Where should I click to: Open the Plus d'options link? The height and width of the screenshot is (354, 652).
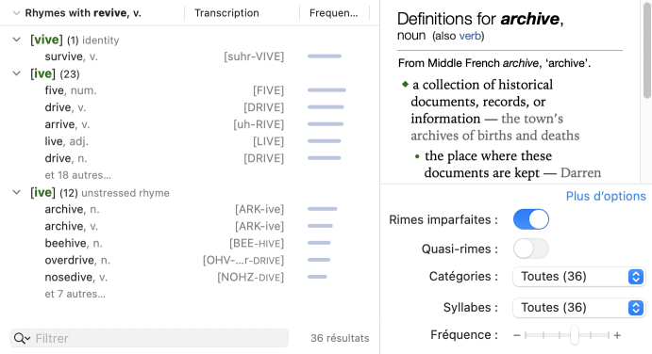(x=606, y=196)
